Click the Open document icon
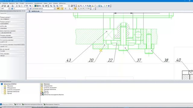The width and height of the screenshot is (193, 108). click(x=2, y=6)
